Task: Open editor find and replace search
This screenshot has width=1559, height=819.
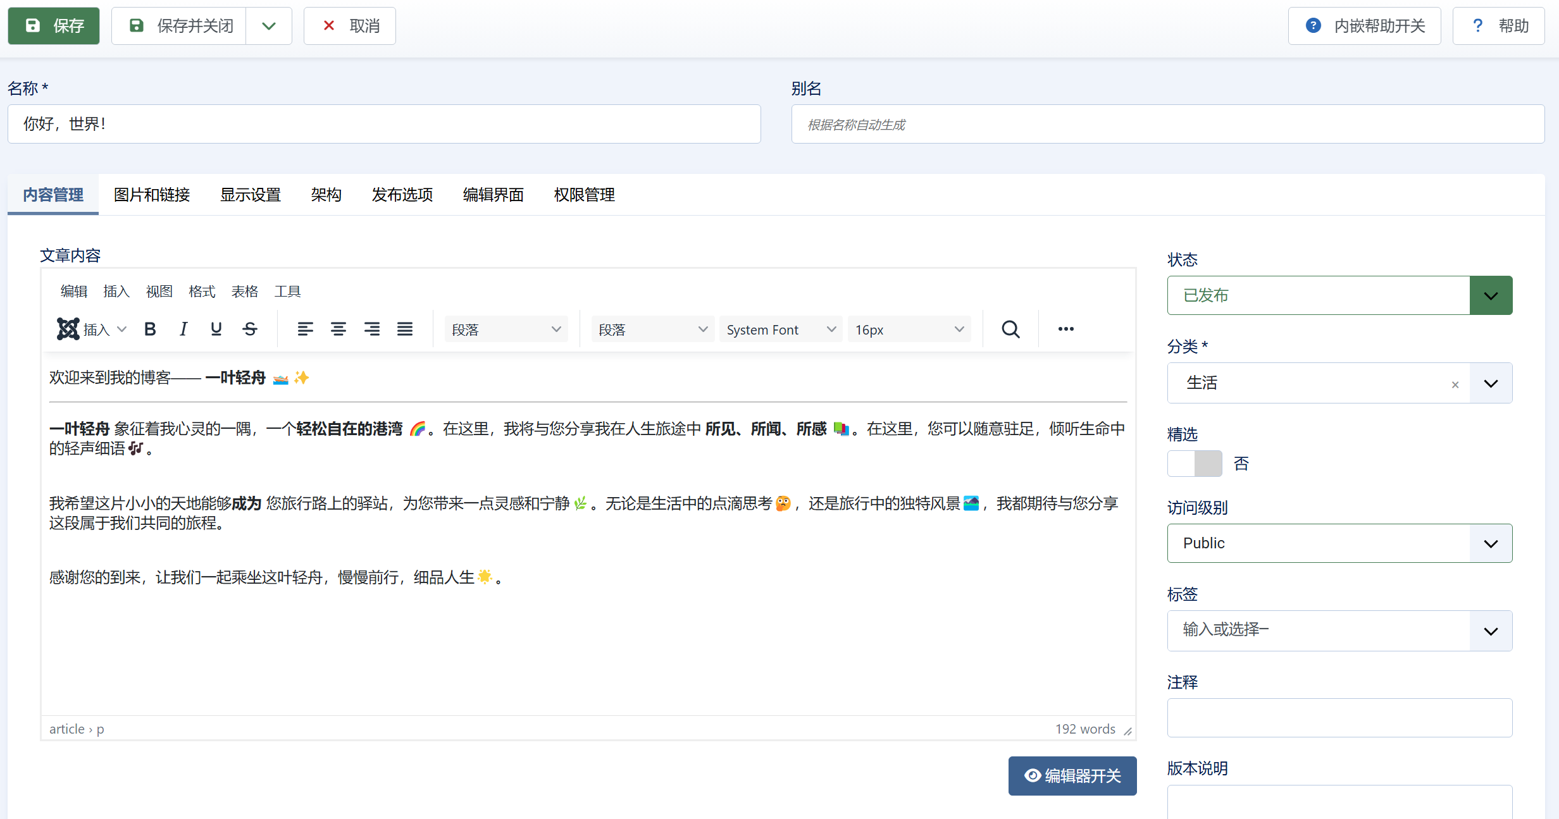Action: (x=1010, y=329)
